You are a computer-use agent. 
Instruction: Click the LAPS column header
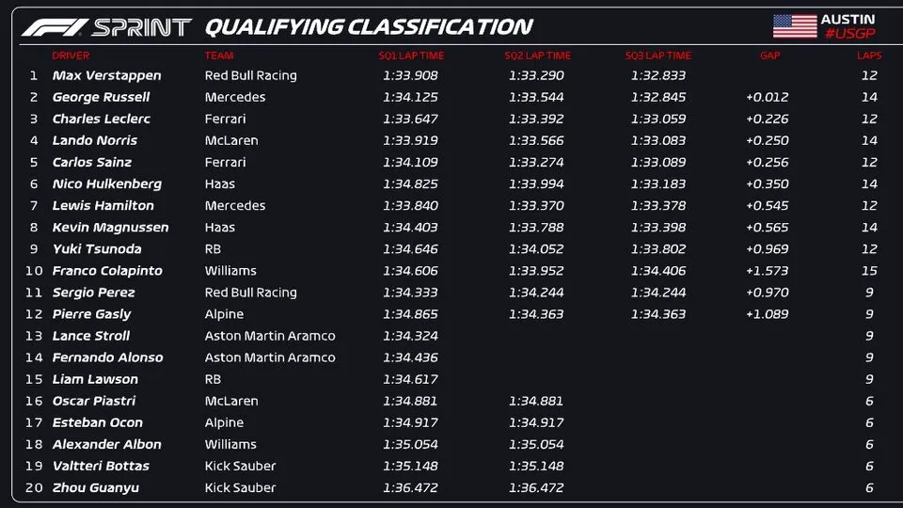[869, 56]
